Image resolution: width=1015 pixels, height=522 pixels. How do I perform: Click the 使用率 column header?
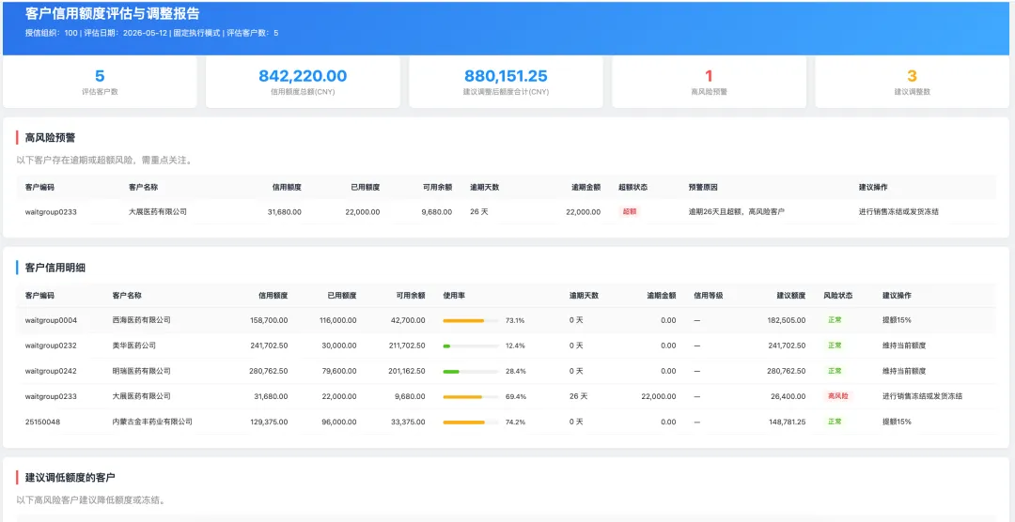coord(454,295)
